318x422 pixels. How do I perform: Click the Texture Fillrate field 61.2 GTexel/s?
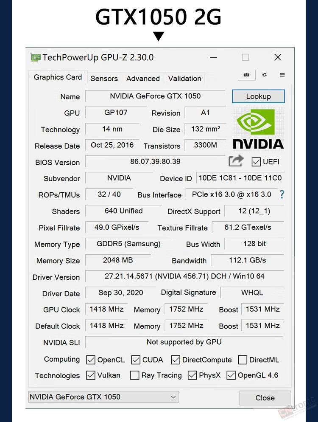click(248, 227)
